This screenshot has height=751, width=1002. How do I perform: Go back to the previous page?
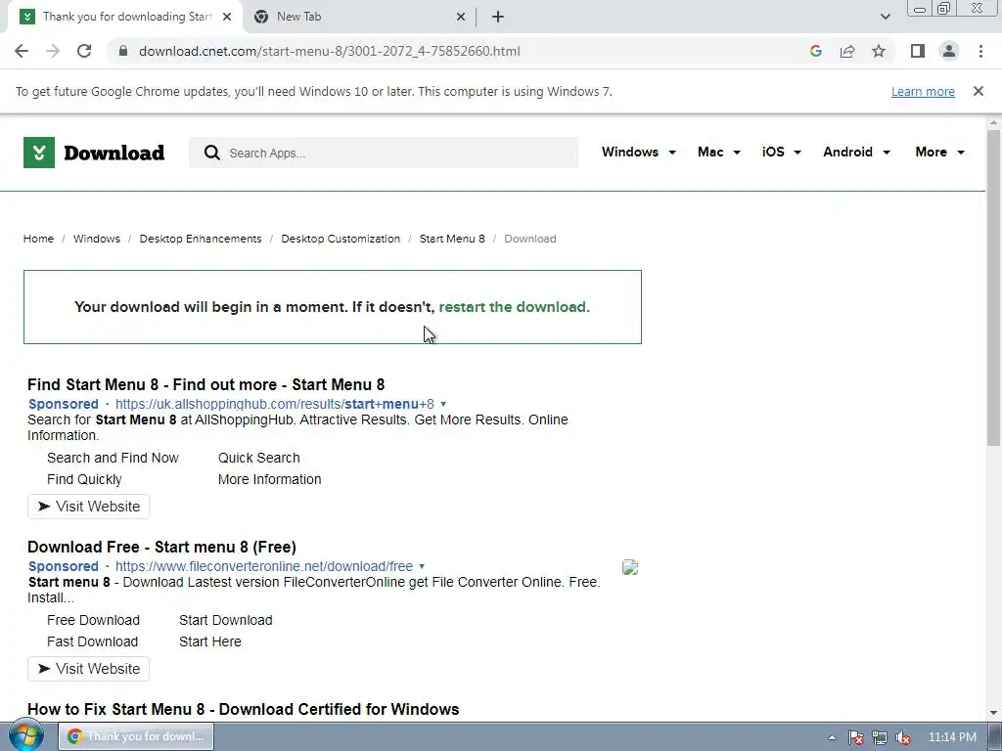coord(22,51)
